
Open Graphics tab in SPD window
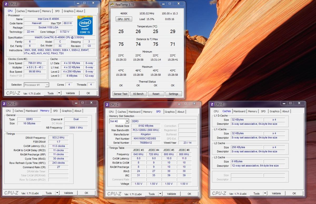pos(170,112)
